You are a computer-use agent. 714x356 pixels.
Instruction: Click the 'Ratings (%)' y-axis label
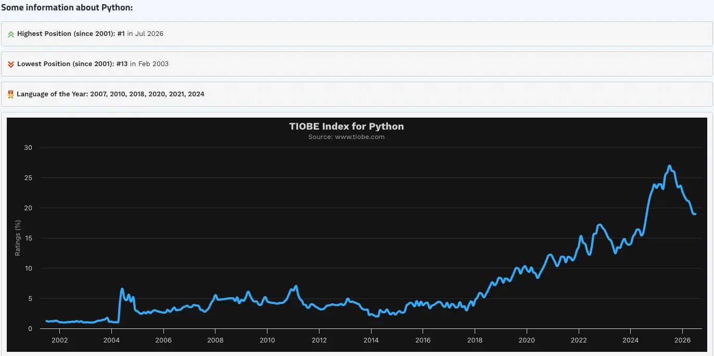[x=18, y=238]
